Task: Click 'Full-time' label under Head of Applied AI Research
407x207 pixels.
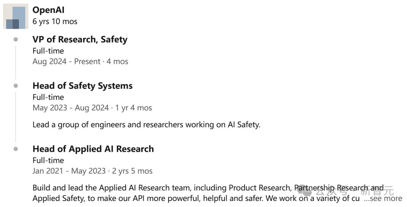Action: 48,160
